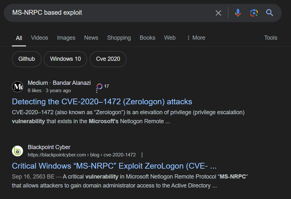Click the Medium site favicon
Image resolution: width=291 pixels, height=199 pixels.
click(x=17, y=86)
